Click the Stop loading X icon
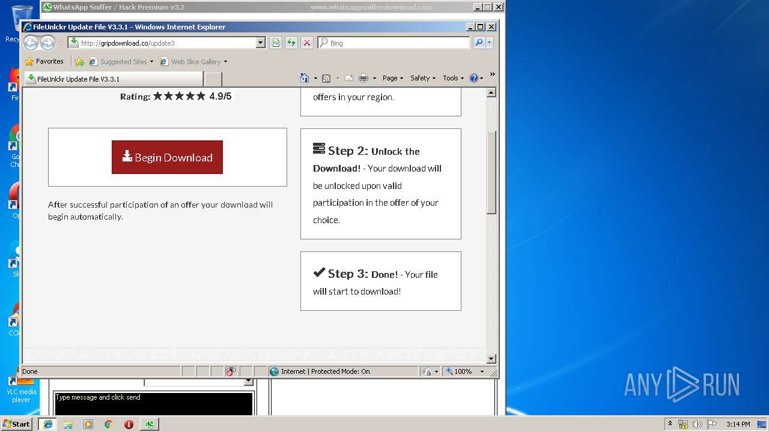The width and height of the screenshot is (769, 432). pyautogui.click(x=307, y=43)
